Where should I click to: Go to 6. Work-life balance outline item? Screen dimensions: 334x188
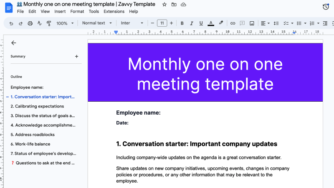(30, 144)
